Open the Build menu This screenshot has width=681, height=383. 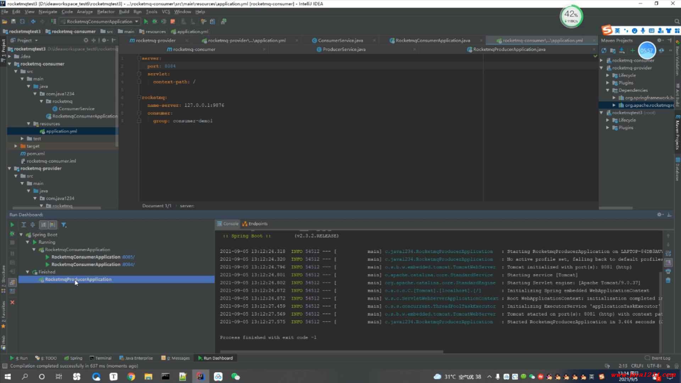click(x=124, y=12)
